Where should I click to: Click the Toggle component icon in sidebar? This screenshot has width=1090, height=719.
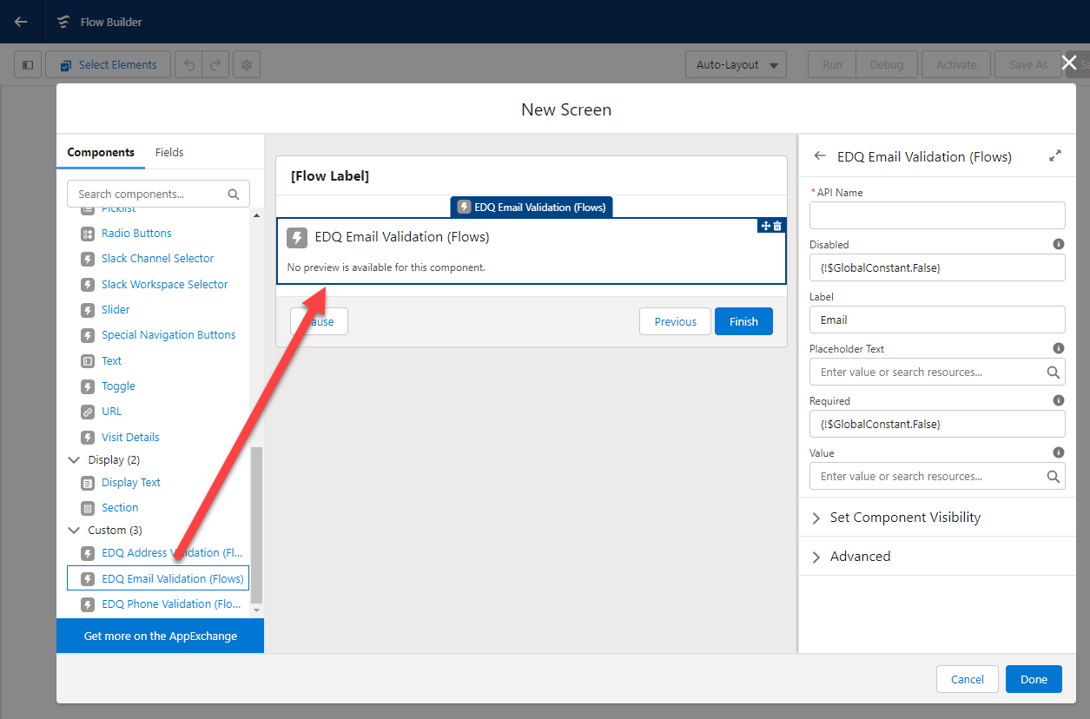pyautogui.click(x=87, y=386)
